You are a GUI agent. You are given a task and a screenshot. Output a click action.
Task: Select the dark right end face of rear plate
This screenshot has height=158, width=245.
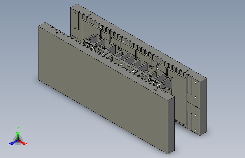click(203, 107)
